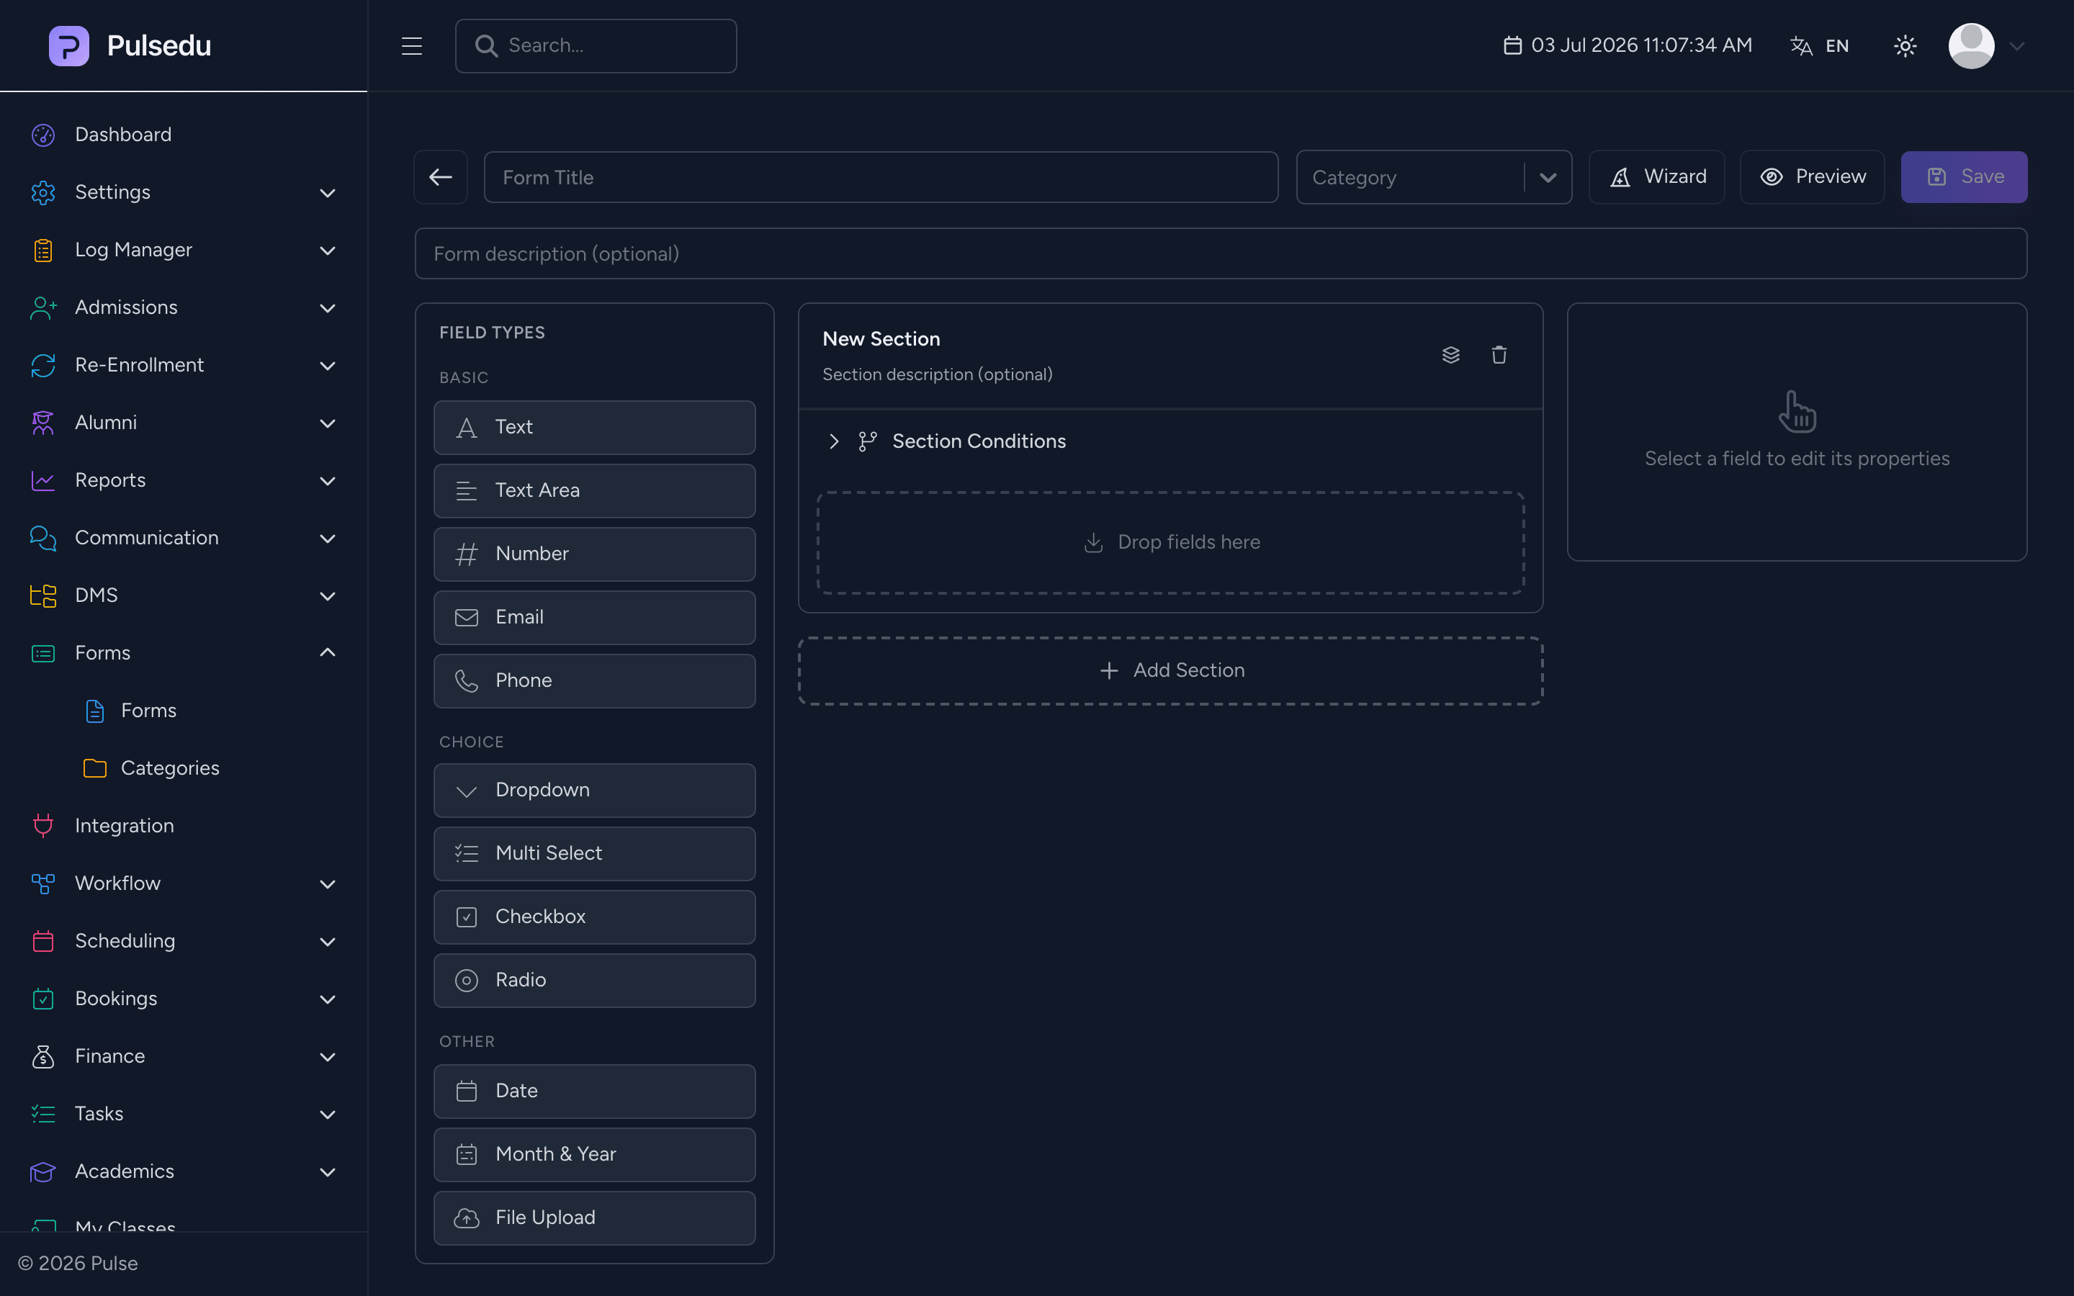Screen dimensions: 2074x1296
Task: Click the Dashboard sidebar icon
Action: click(43, 135)
